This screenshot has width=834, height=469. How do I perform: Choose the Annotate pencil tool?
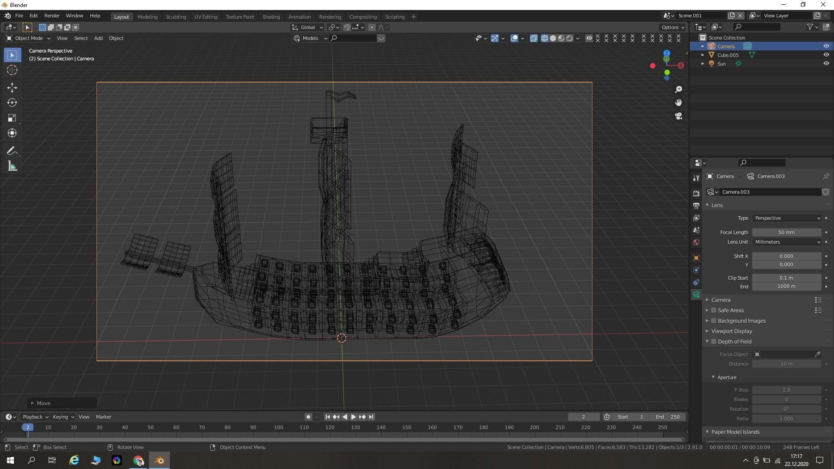tap(12, 151)
